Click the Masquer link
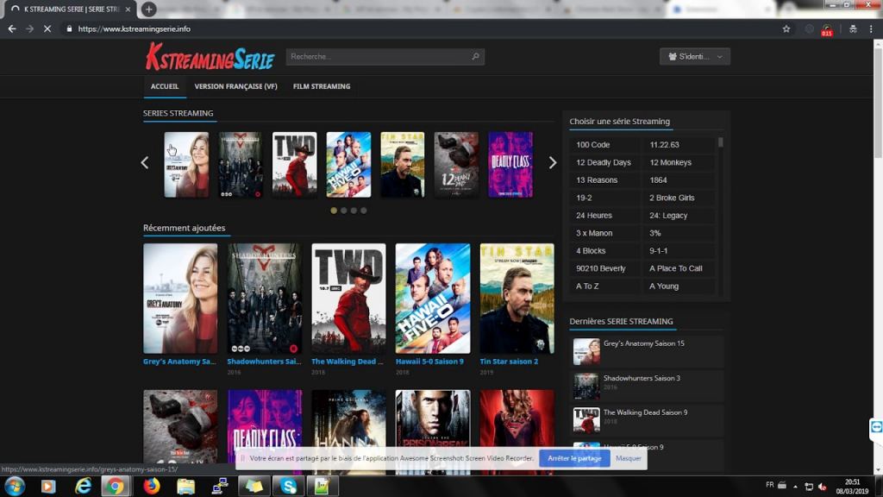 (629, 458)
